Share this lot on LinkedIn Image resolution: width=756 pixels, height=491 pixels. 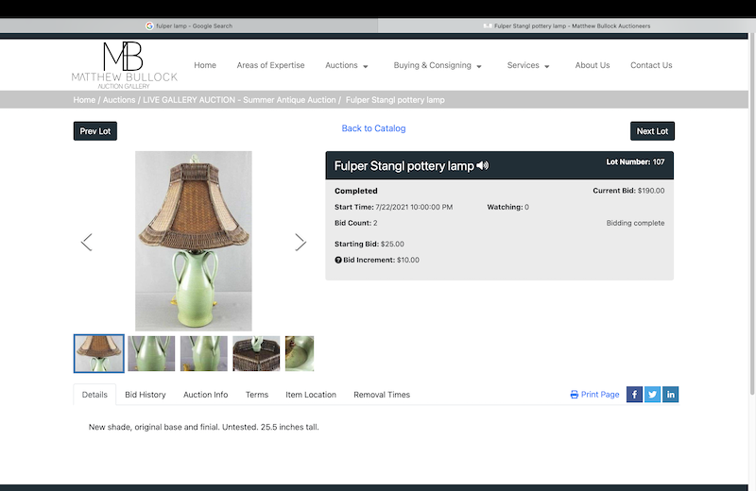click(670, 395)
